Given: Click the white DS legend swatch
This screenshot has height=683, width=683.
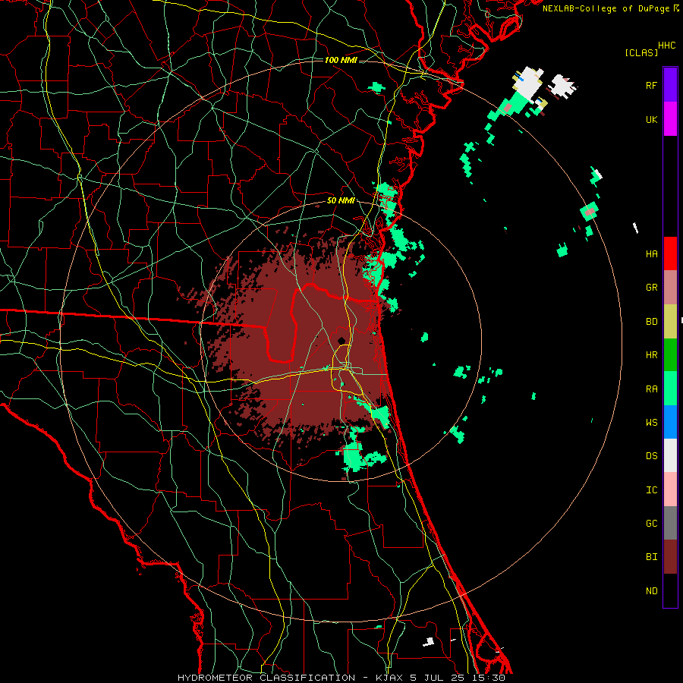Looking at the screenshot, I should tap(670, 455).
